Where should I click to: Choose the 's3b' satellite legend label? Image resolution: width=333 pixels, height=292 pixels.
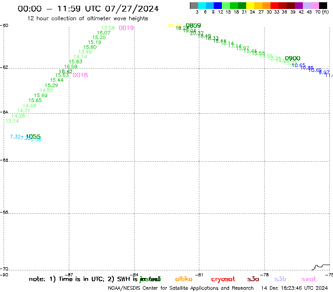point(280,279)
